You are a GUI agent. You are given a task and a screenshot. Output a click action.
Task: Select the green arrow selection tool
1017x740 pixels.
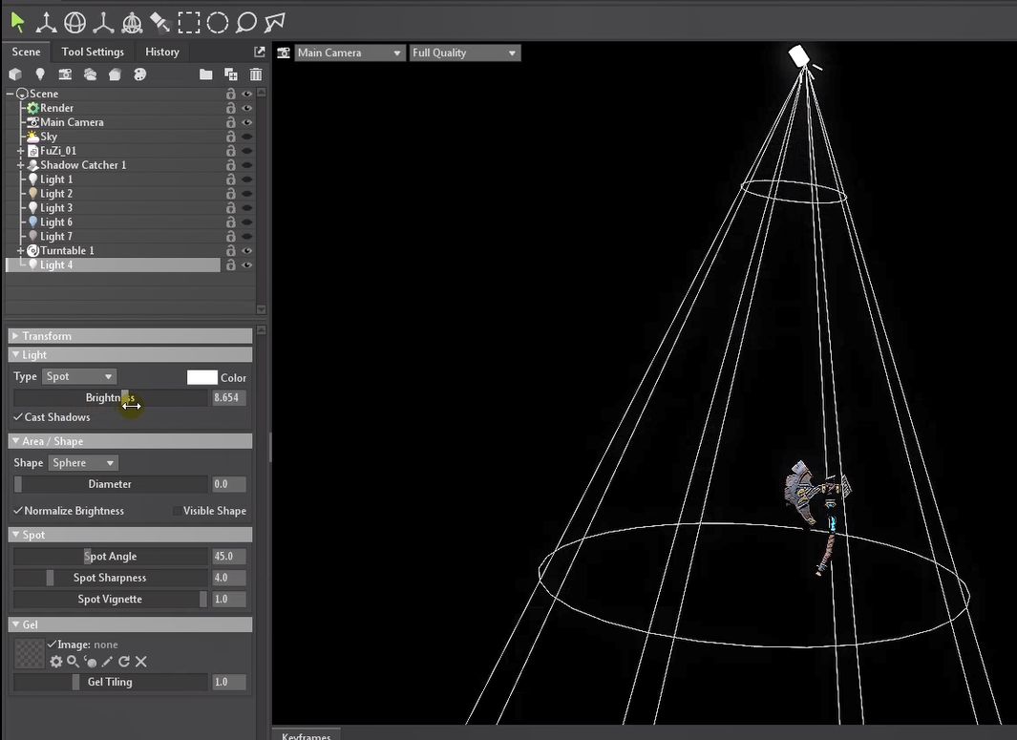coord(18,22)
